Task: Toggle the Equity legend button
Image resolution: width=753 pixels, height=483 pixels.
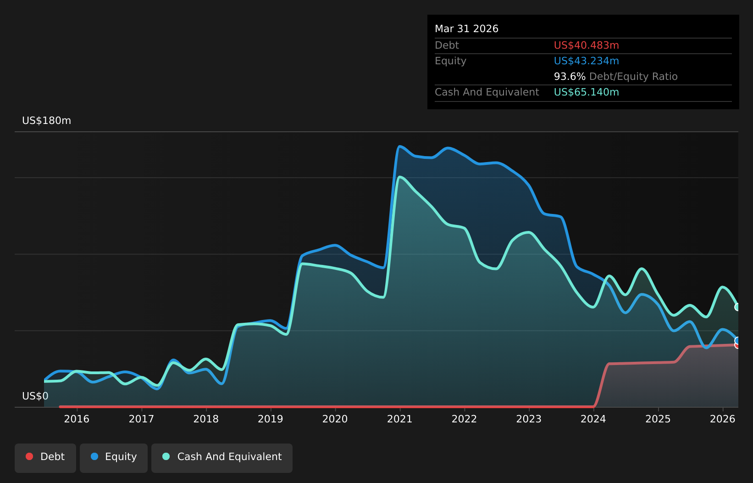Action: (x=114, y=458)
